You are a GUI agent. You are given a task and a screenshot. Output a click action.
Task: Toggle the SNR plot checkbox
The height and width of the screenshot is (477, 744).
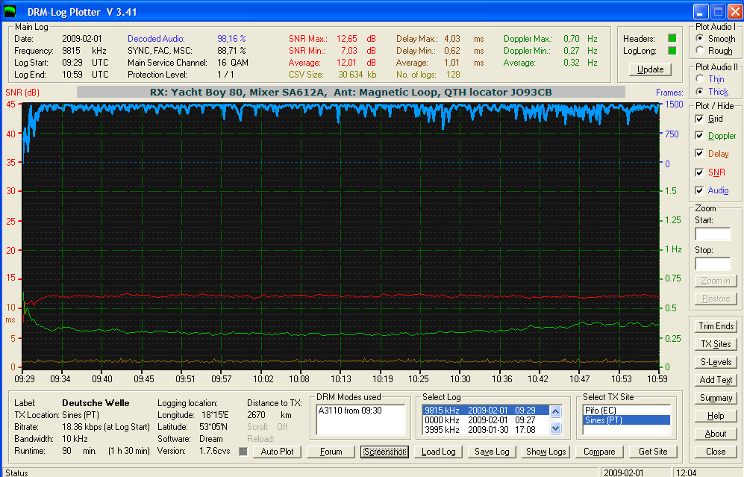699,172
